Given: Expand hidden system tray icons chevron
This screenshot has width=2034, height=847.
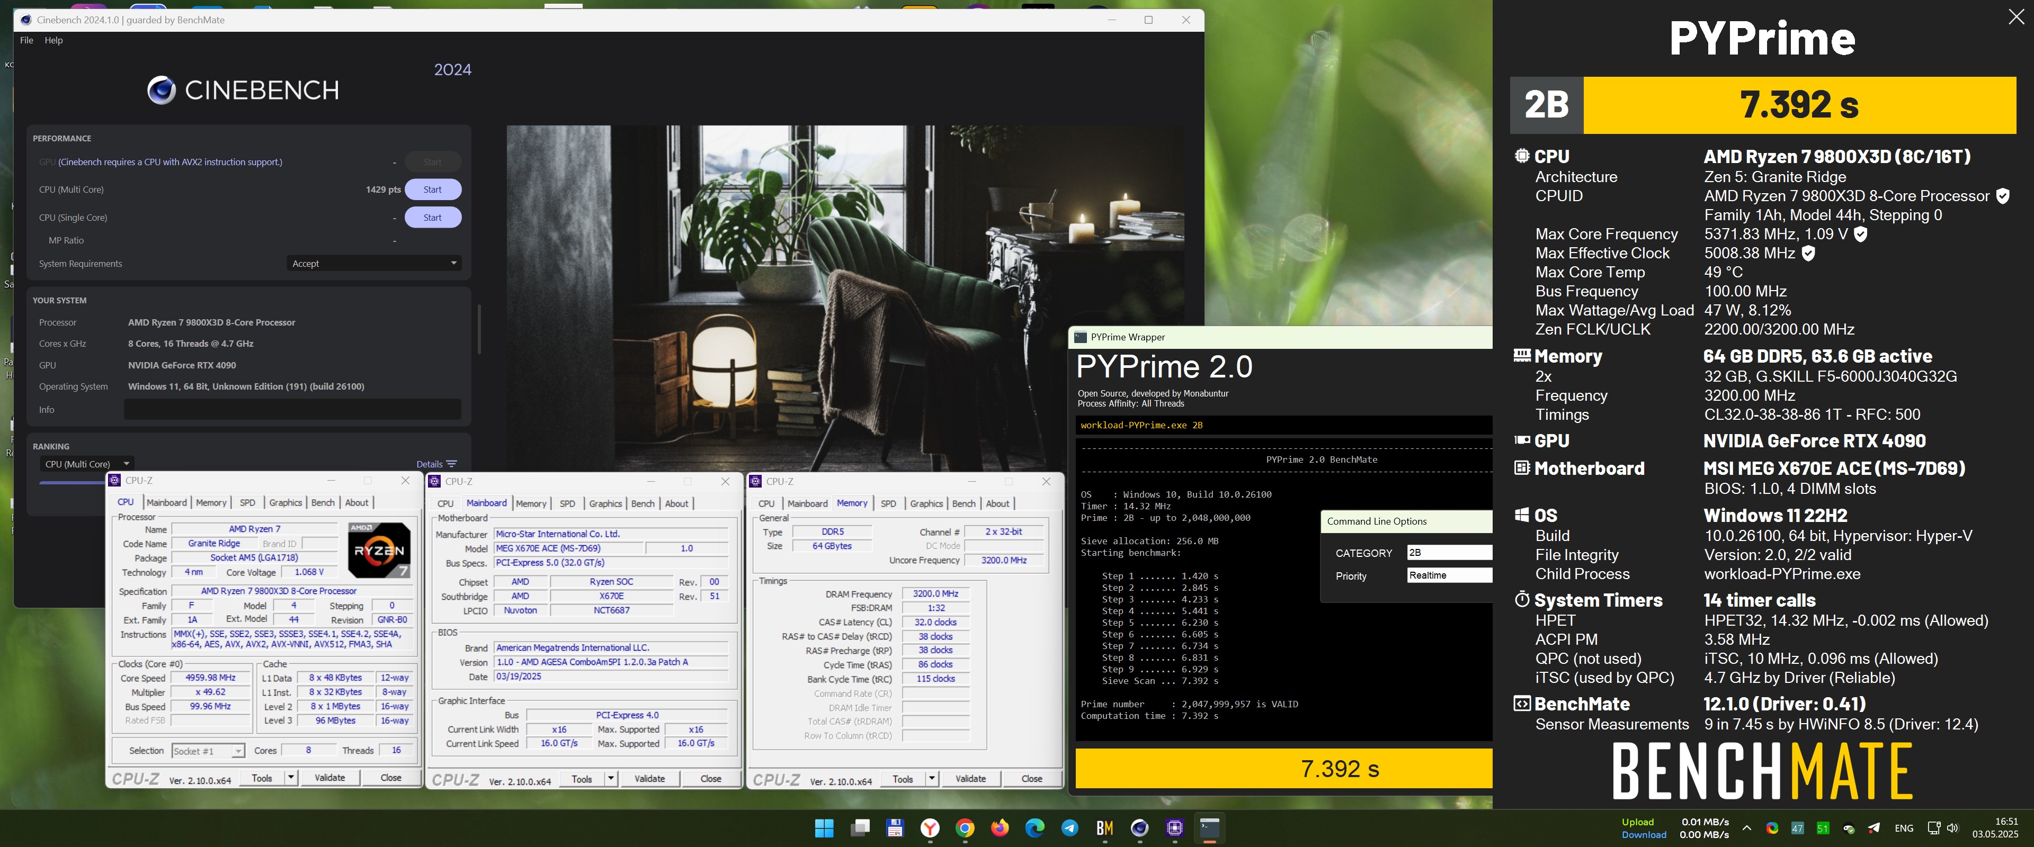Looking at the screenshot, I should tap(1746, 828).
